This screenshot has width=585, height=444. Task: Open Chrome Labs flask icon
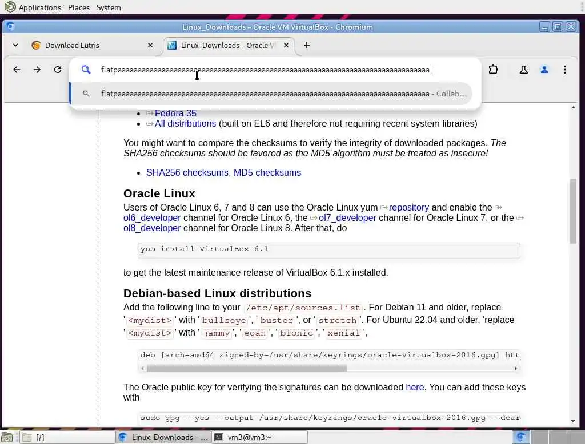click(524, 70)
